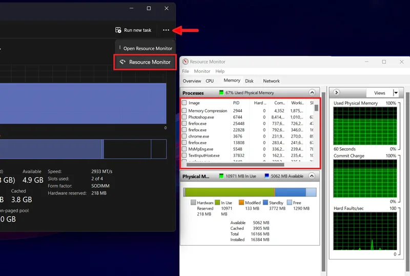Click the Resource Monitor title bar app icon

pyautogui.click(x=186, y=62)
